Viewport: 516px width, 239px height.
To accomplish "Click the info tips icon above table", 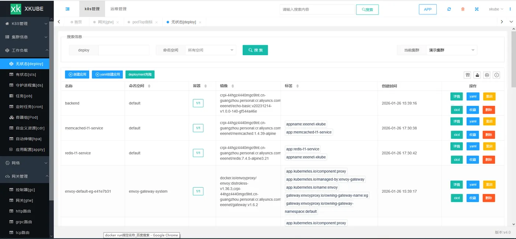I will [x=496, y=75].
